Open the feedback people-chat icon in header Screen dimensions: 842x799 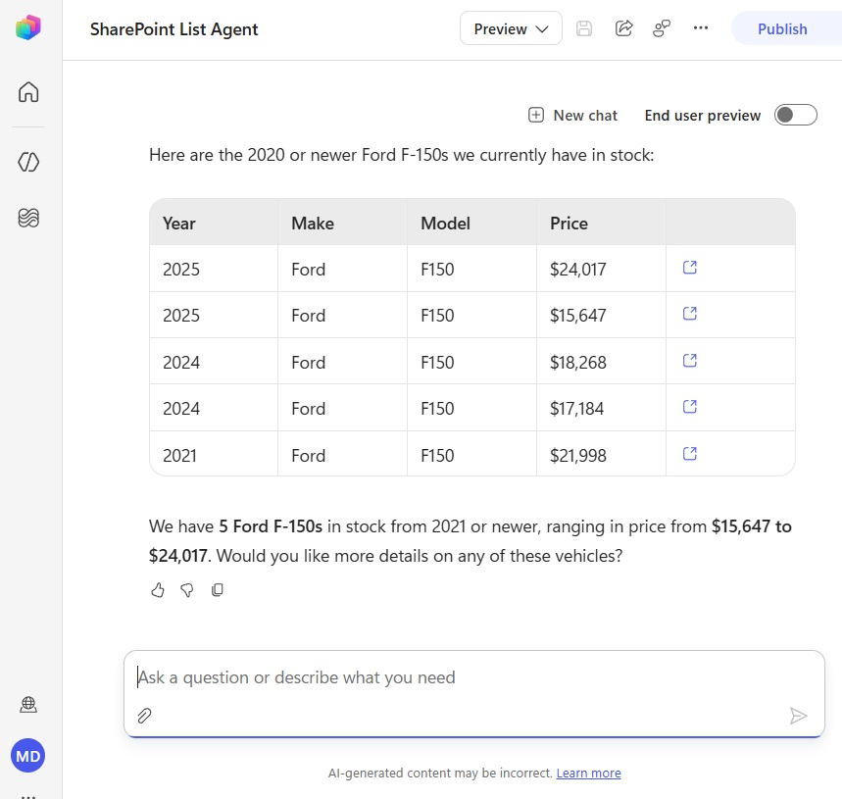click(662, 27)
